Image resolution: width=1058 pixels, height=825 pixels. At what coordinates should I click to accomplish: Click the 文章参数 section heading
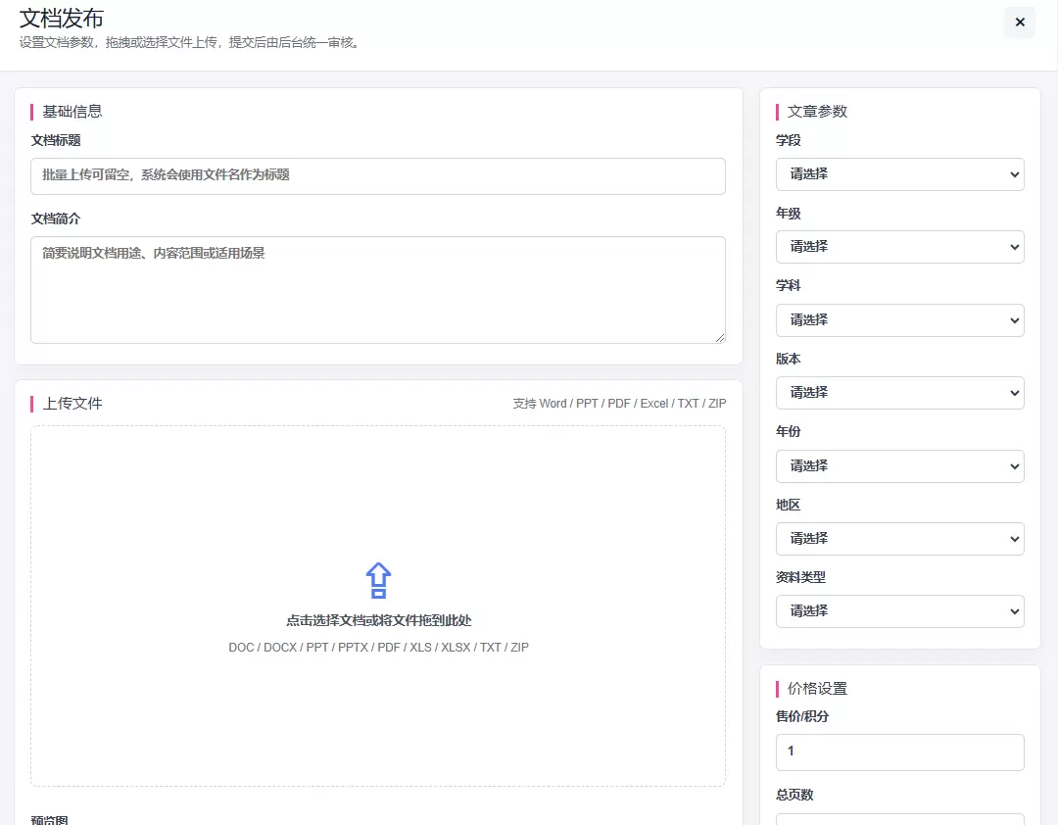[817, 112]
